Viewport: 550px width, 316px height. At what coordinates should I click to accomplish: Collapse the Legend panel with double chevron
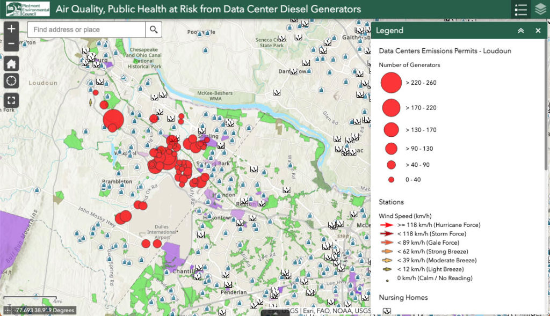(x=520, y=31)
